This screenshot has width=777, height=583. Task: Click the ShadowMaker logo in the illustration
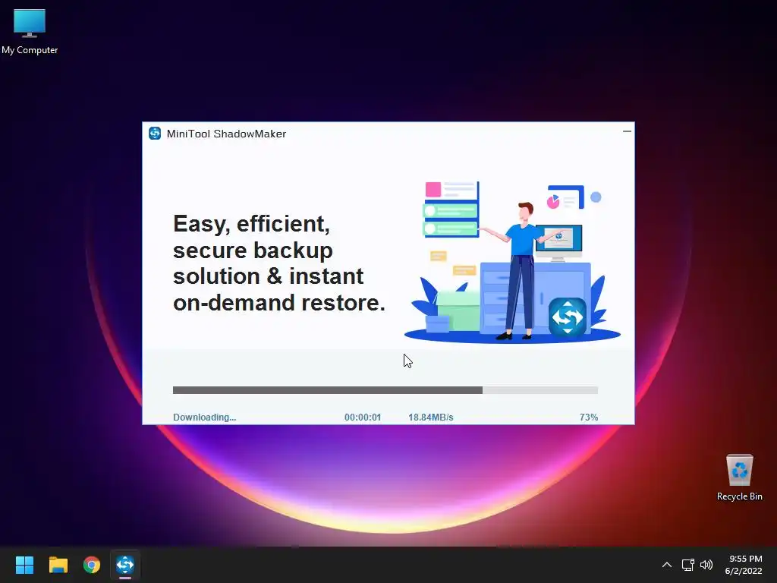tap(568, 317)
